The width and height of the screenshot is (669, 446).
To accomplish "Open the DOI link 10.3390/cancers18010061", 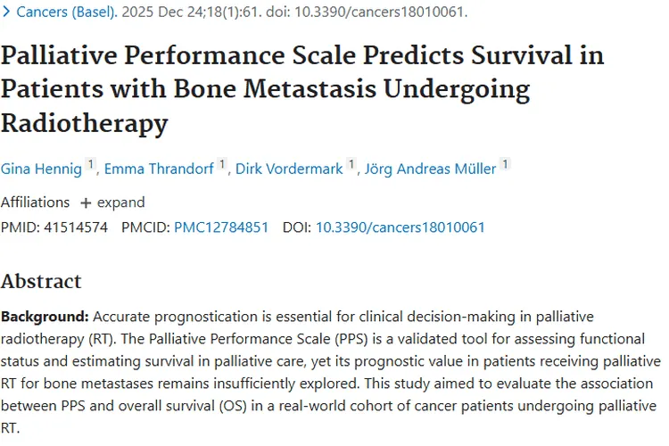I will tap(400, 227).
